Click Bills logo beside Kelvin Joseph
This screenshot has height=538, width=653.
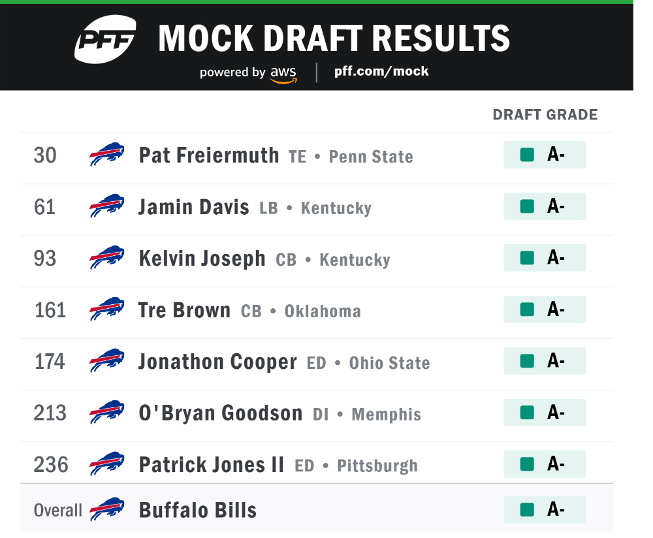click(x=106, y=258)
